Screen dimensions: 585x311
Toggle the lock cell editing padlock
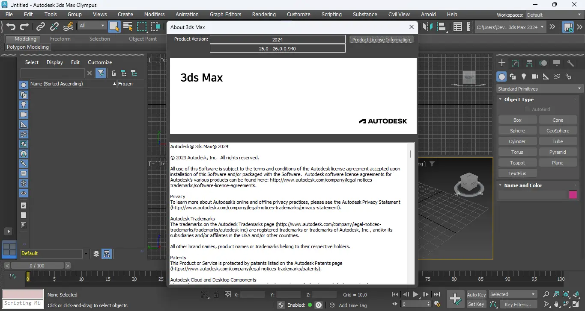[113, 73]
